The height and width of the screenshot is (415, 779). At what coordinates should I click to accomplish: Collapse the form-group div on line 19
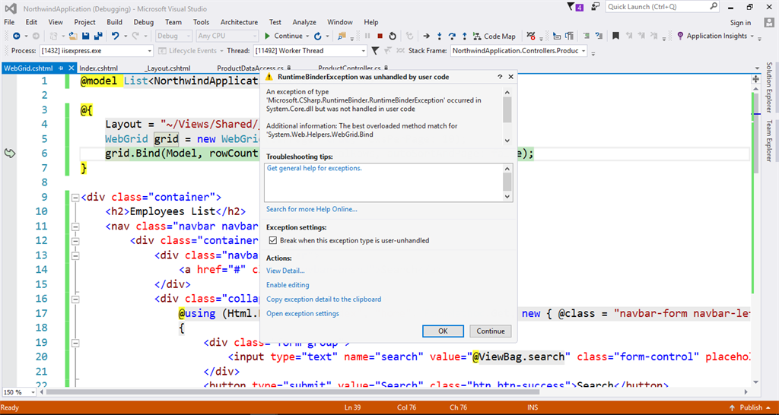pyautogui.click(x=75, y=343)
